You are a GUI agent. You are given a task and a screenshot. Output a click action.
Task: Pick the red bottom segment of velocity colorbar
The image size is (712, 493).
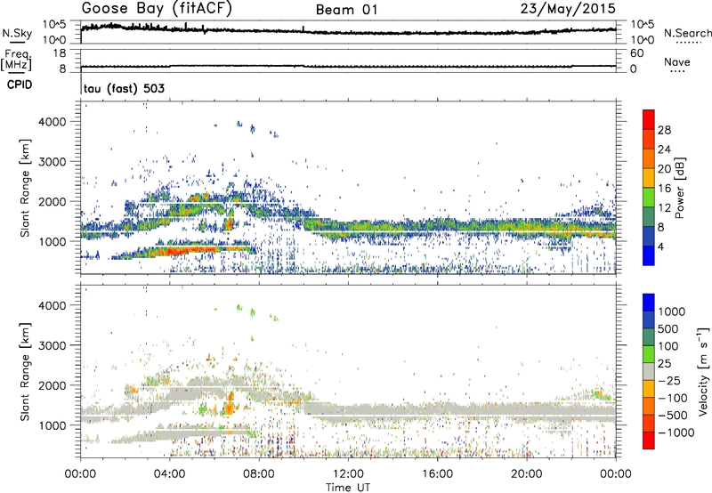click(x=649, y=440)
